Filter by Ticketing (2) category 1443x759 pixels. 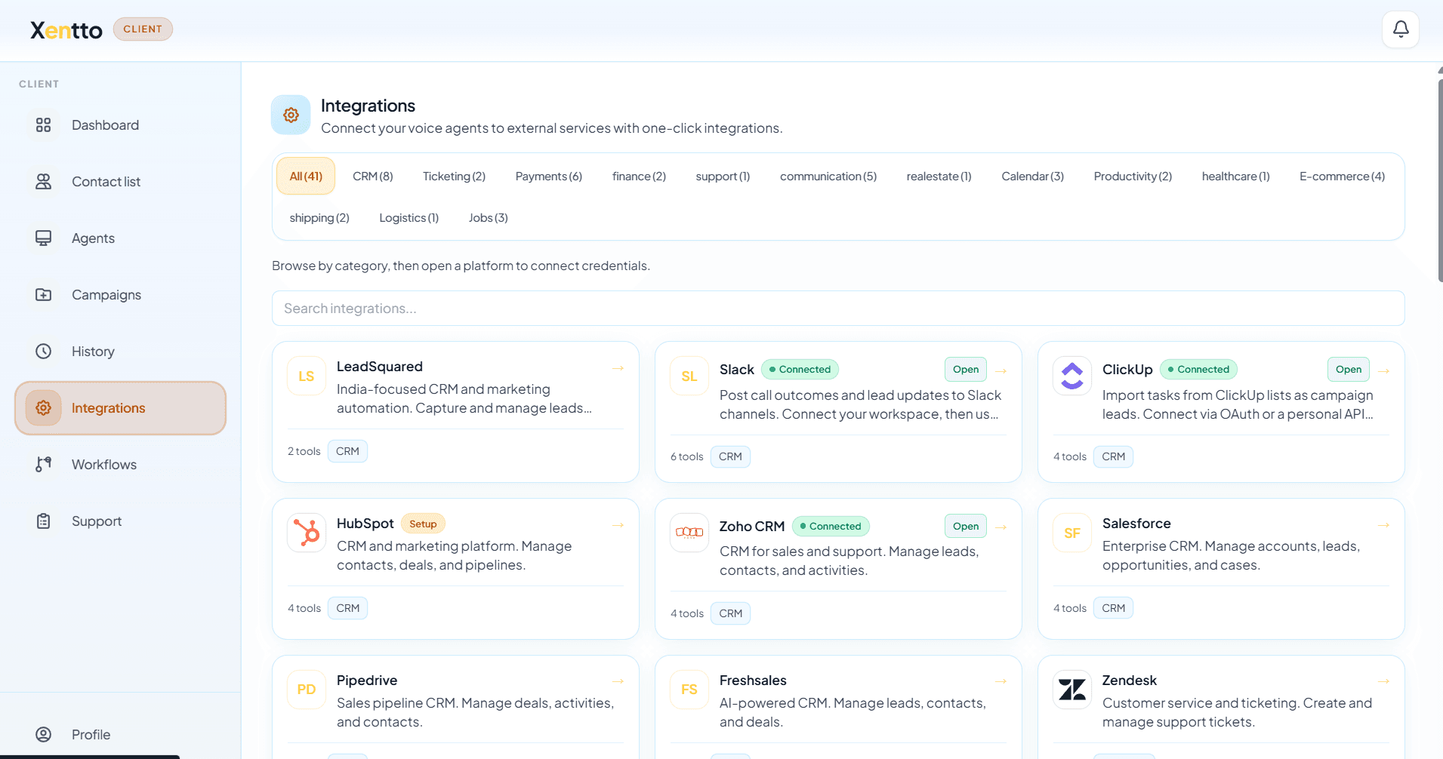[454, 176]
